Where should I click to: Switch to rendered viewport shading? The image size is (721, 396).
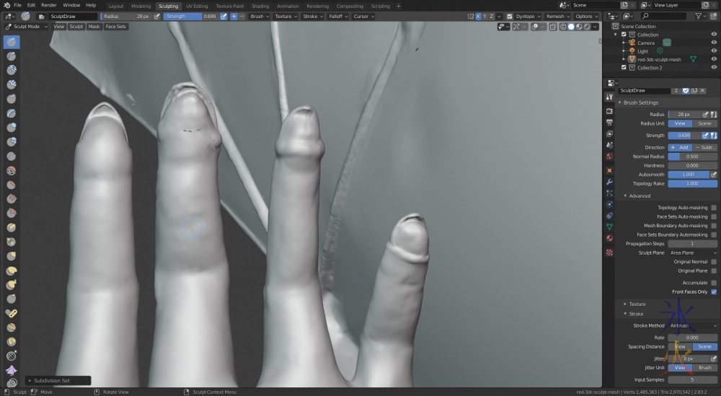pyautogui.click(x=588, y=27)
